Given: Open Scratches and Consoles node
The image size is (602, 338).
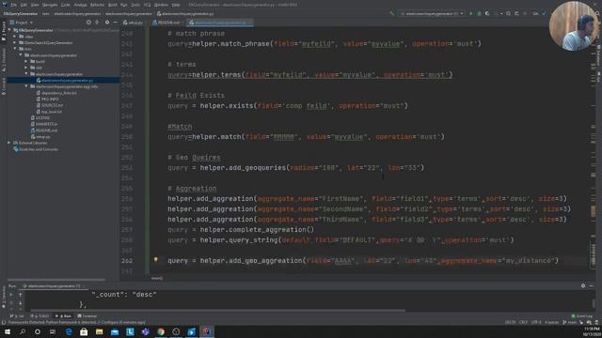Looking at the screenshot, I should (x=36, y=149).
